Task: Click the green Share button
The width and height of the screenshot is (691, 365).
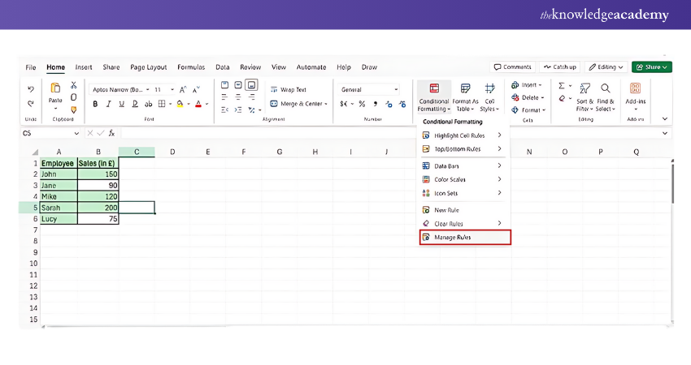Action: coord(651,67)
